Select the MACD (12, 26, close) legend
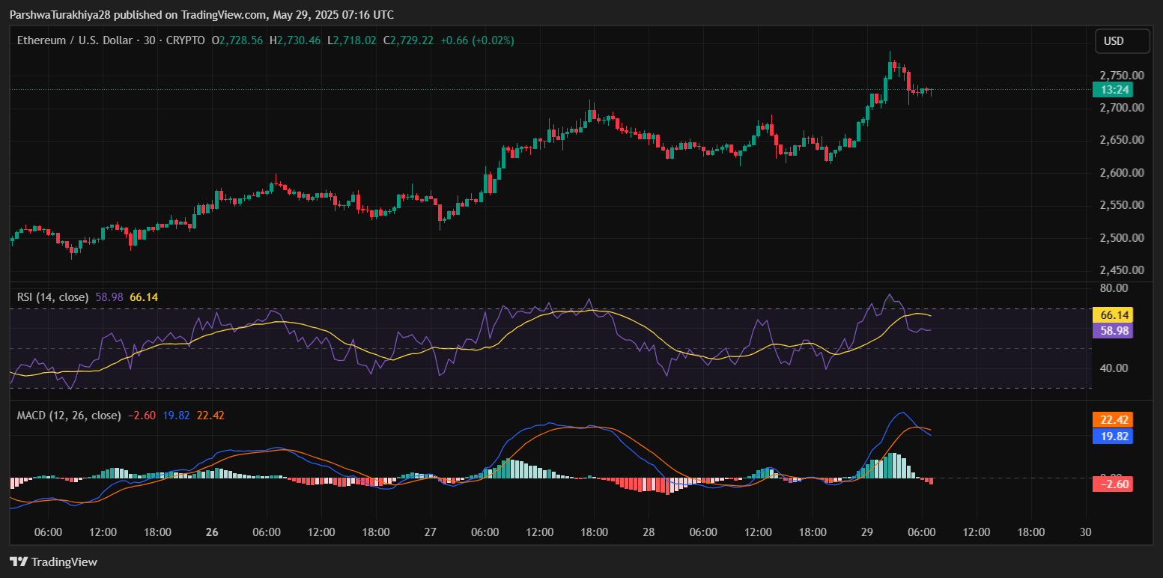Screen dimensions: 1163x578 [69, 415]
